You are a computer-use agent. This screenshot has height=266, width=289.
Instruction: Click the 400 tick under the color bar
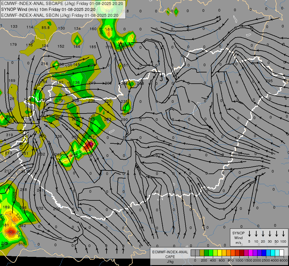(x=213, y=260)
